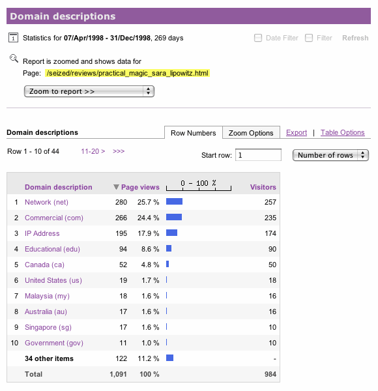378x391 pixels.
Task: Click the calendar icon beside Statistics
Action: tap(13, 38)
